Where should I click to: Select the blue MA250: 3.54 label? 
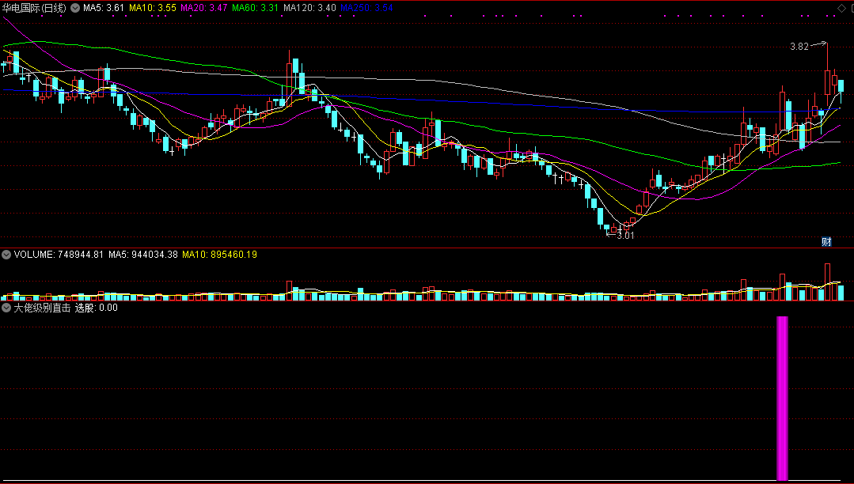pos(366,8)
